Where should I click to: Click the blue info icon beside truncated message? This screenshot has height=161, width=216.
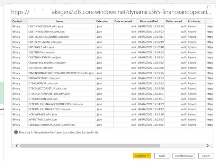coord(16,132)
